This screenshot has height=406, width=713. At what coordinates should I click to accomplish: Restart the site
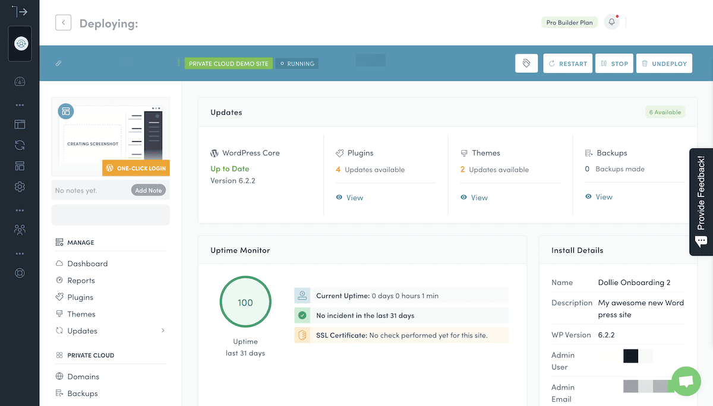coord(567,64)
